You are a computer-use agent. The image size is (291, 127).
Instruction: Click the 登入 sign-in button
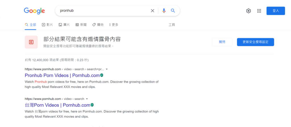point(276,11)
